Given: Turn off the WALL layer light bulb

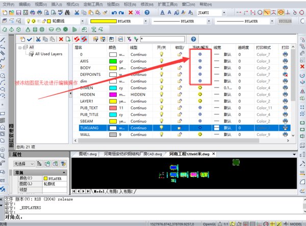Looking at the screenshot, I should point(162,134).
